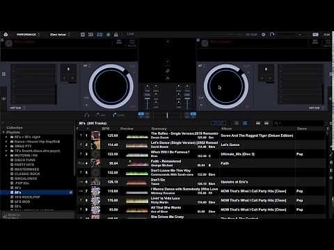Screen dimensions: 334x250
Task: Open the DISCO FUNK playlist
Action: click(x=25, y=160)
